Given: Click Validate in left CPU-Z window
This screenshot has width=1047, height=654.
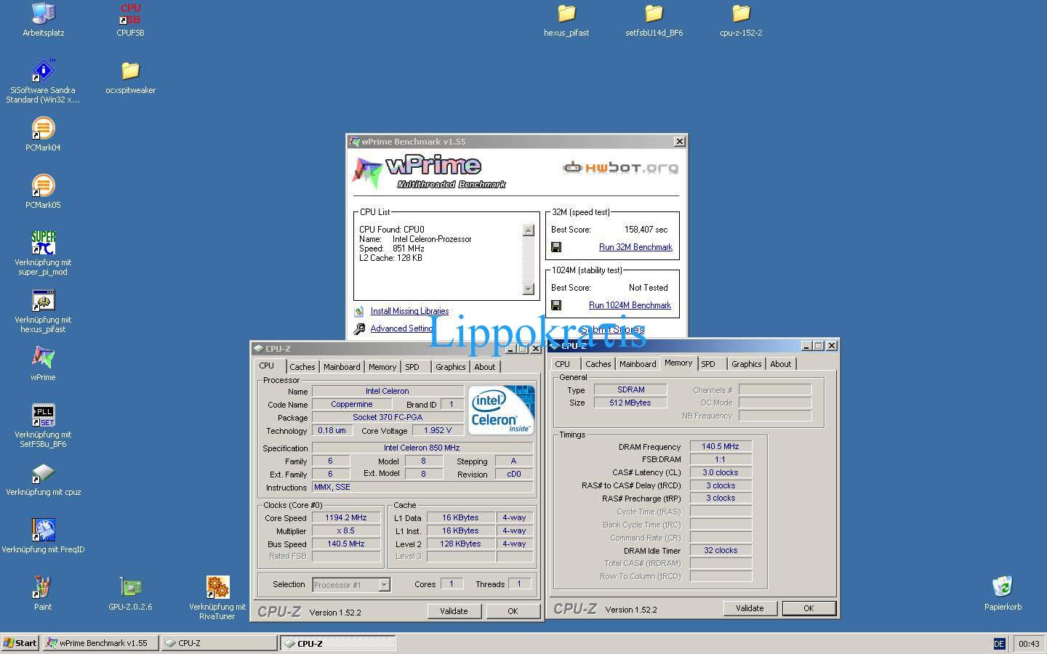Looking at the screenshot, I should click(x=454, y=611).
